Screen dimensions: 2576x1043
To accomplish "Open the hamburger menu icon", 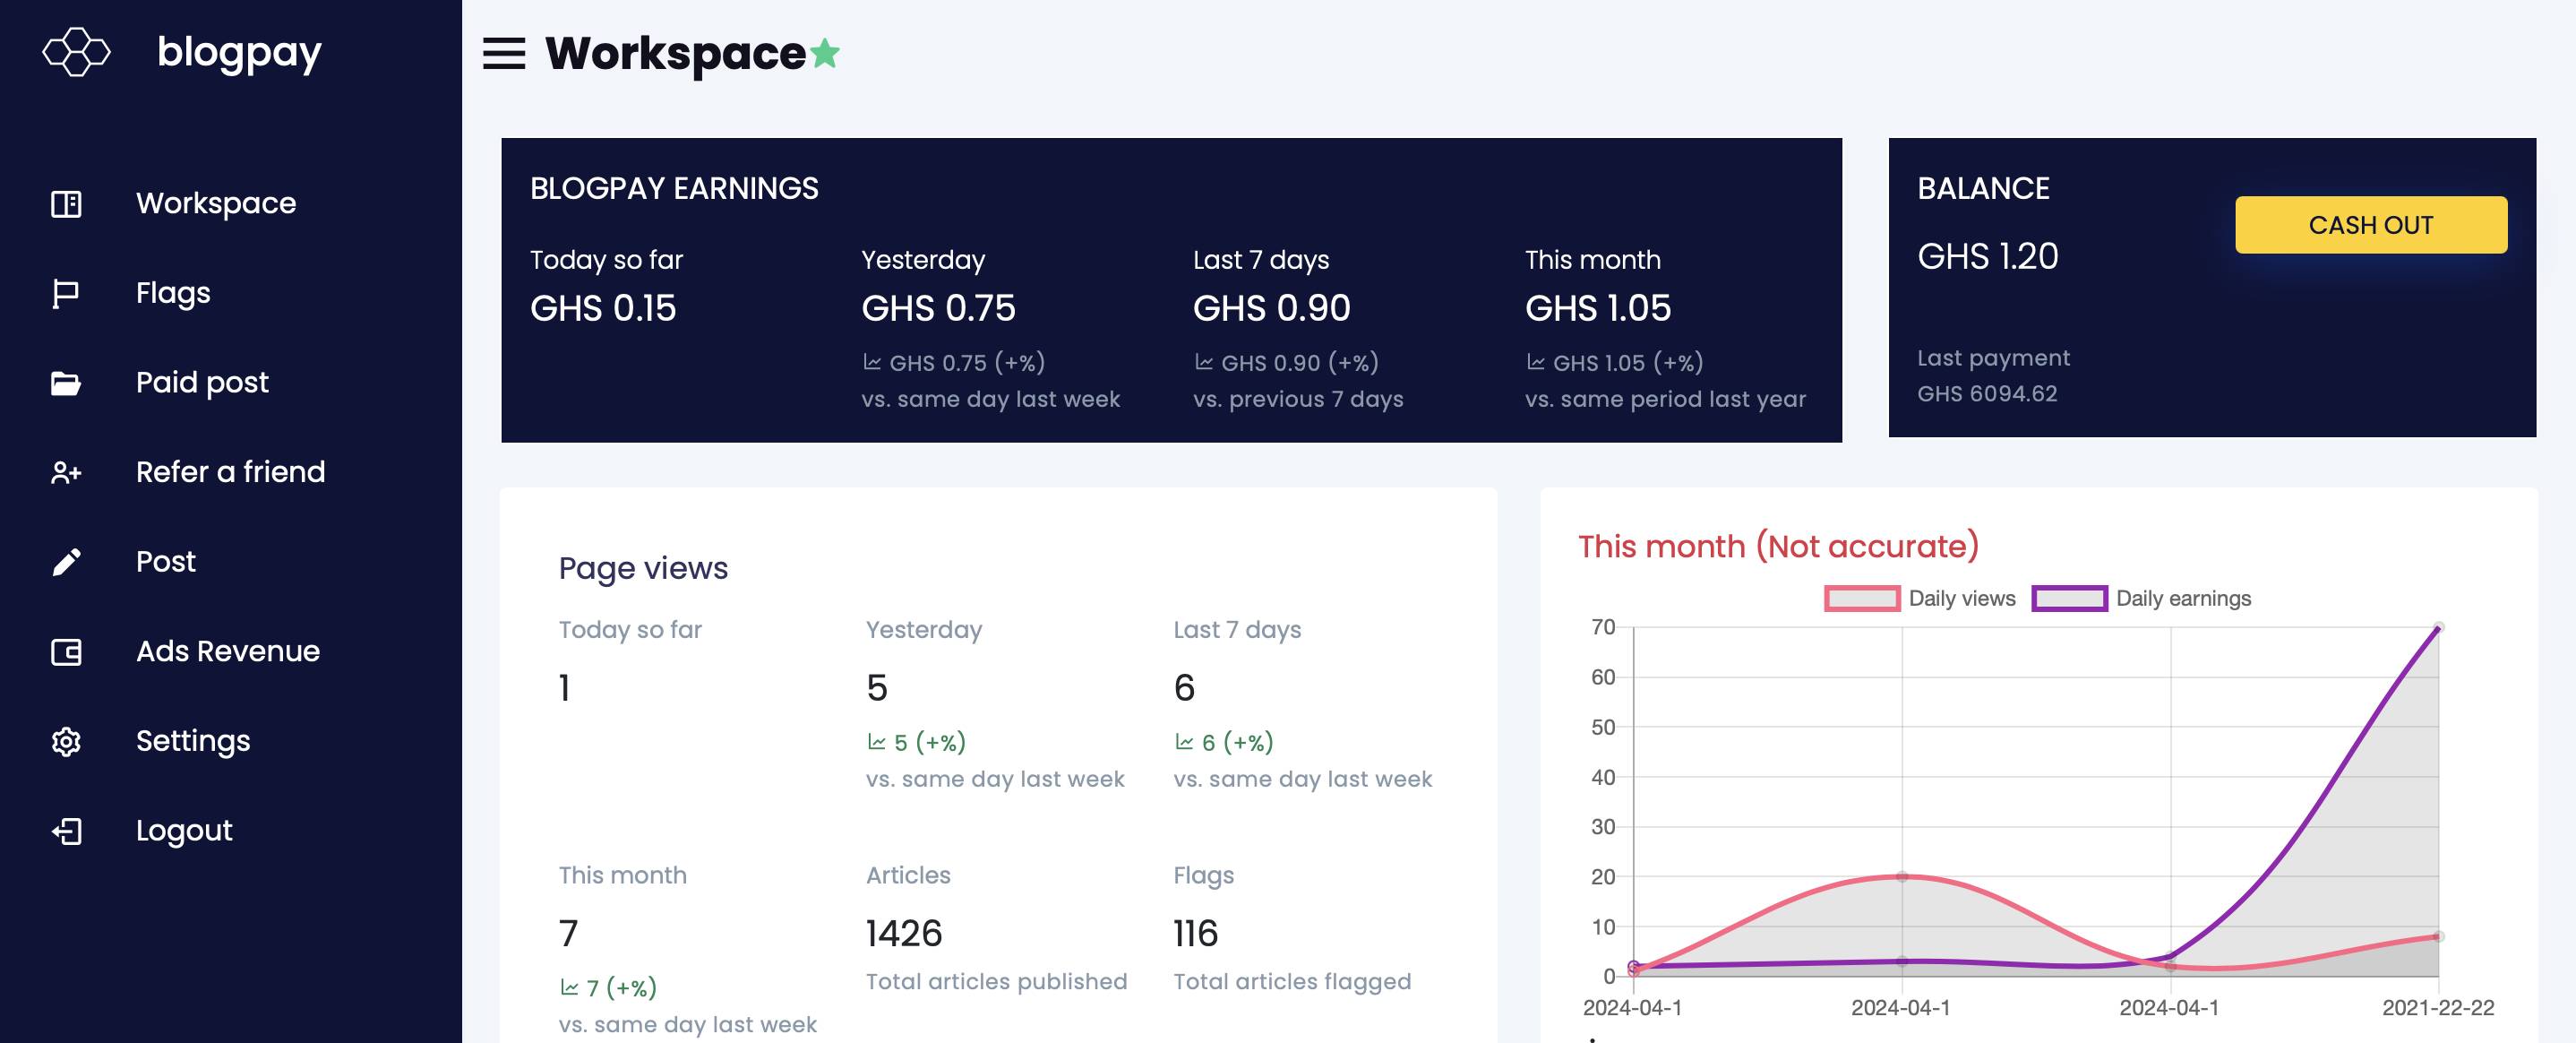I will tap(504, 53).
